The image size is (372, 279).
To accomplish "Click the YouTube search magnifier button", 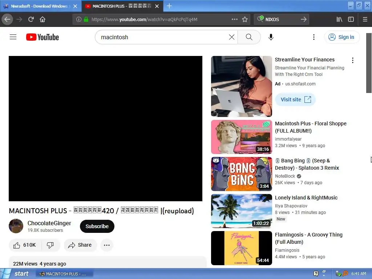I will click(x=249, y=37).
